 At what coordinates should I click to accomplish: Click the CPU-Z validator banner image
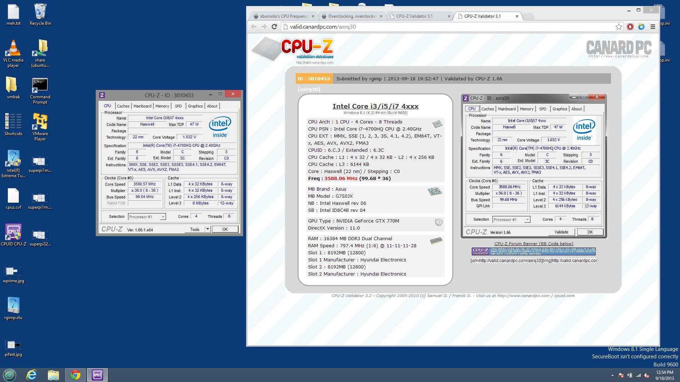coord(534,251)
